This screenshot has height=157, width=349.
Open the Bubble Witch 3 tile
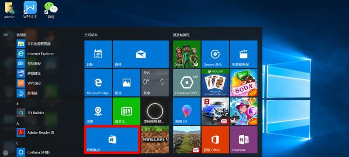[244, 111]
